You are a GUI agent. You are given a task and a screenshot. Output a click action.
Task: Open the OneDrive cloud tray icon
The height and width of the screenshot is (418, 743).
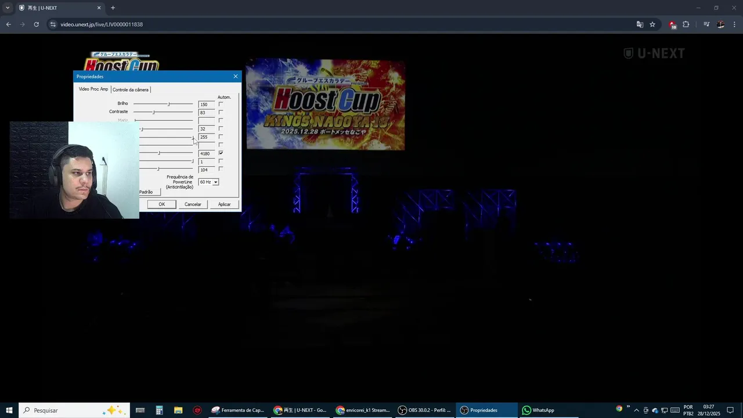[x=655, y=410]
